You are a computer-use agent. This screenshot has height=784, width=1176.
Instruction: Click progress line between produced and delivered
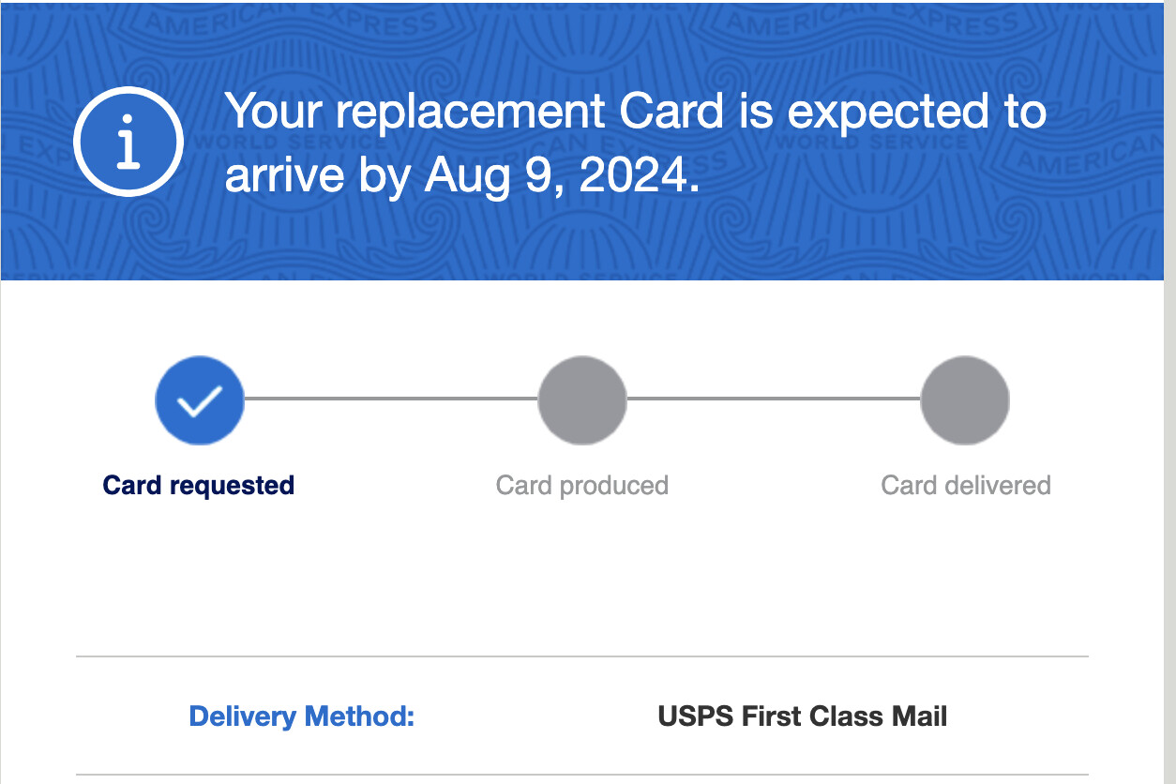[773, 400]
